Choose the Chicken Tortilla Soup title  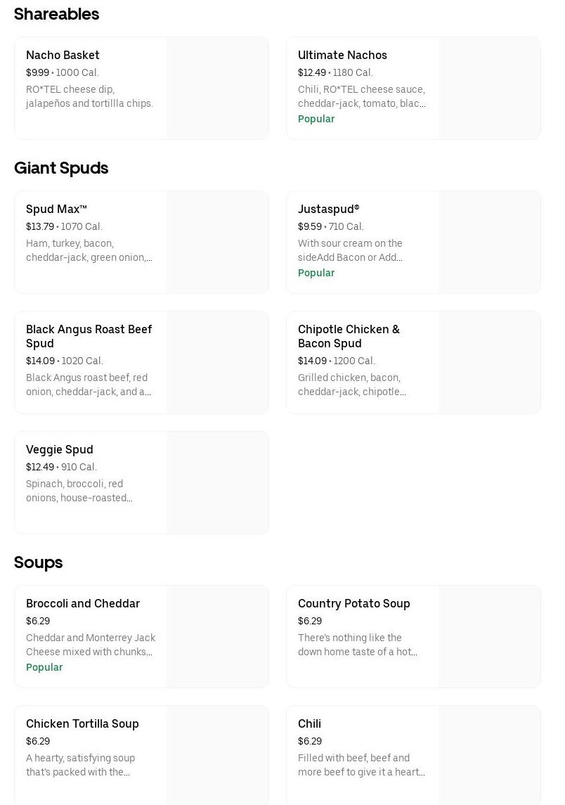tap(82, 723)
